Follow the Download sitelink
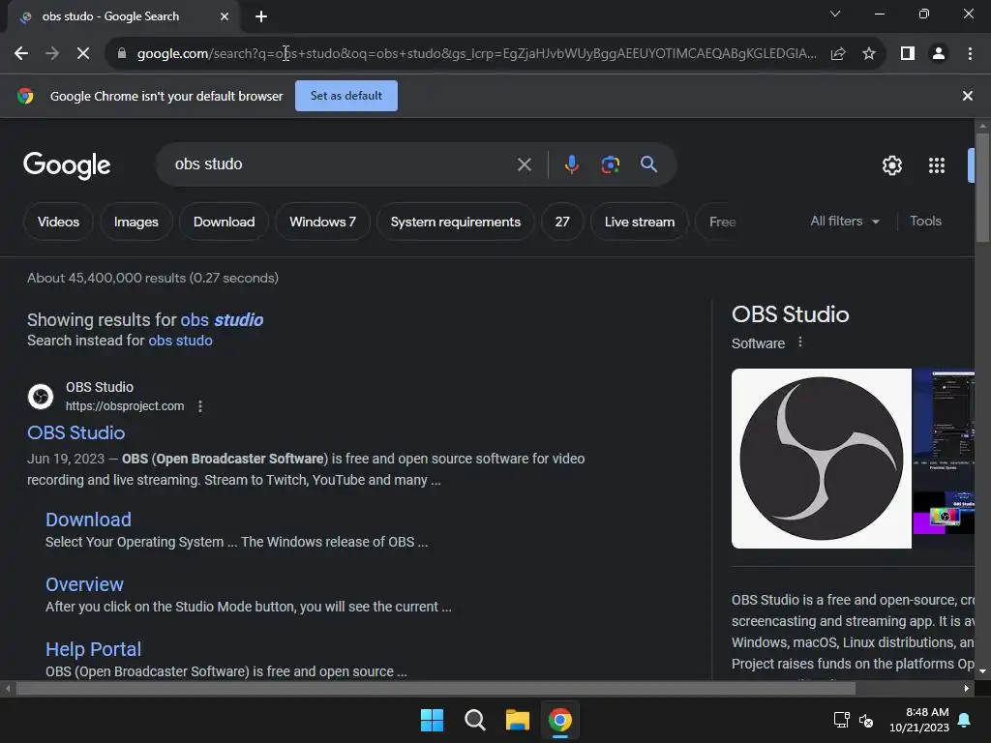991x743 pixels. point(88,520)
